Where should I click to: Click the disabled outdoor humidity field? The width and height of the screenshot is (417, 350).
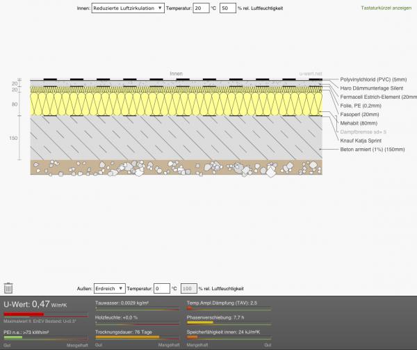(188, 287)
